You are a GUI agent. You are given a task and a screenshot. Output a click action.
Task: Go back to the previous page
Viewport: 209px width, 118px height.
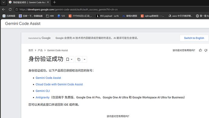(4, 9)
